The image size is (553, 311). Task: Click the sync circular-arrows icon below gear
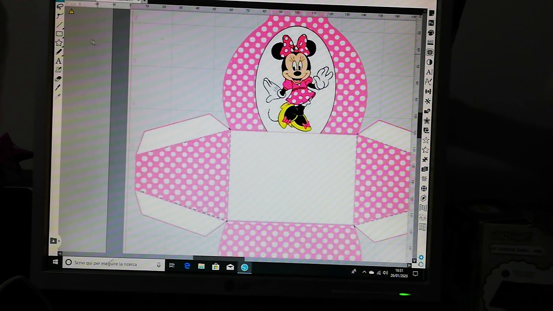click(421, 264)
